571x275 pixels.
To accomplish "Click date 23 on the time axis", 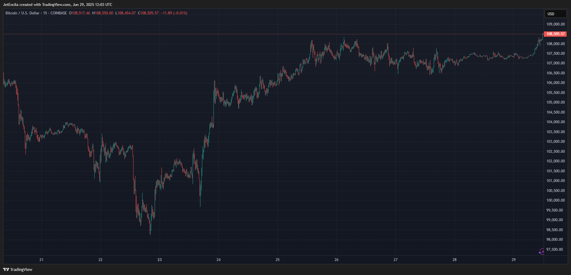I will pyautogui.click(x=160, y=260).
